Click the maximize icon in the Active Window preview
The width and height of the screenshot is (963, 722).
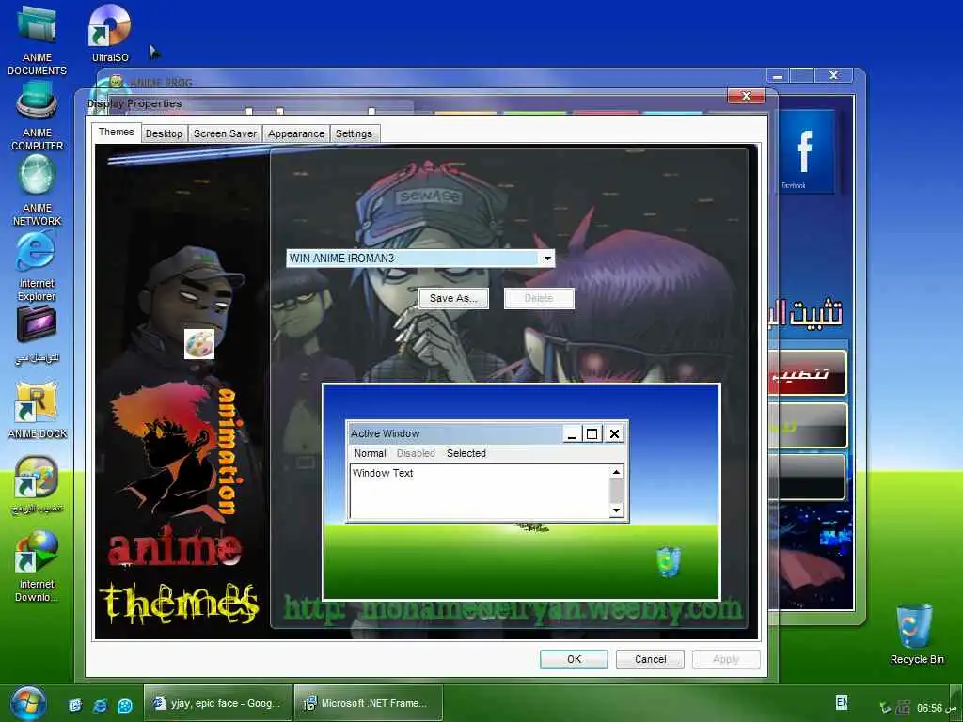(592, 434)
